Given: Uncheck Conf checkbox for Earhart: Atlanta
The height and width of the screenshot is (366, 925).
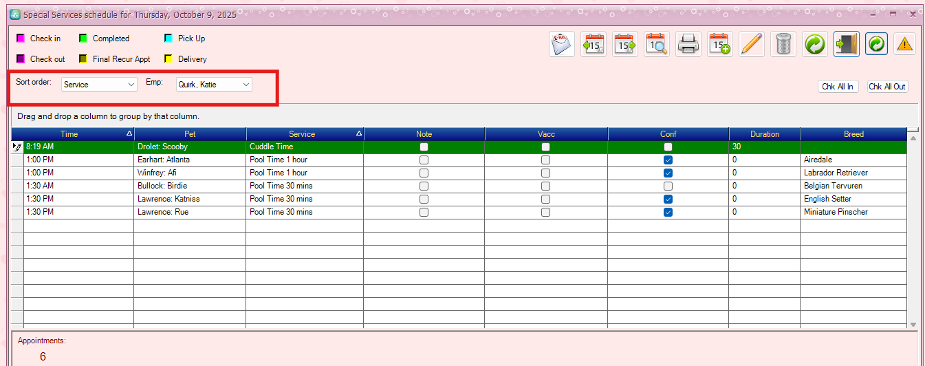Looking at the screenshot, I should coord(668,160).
